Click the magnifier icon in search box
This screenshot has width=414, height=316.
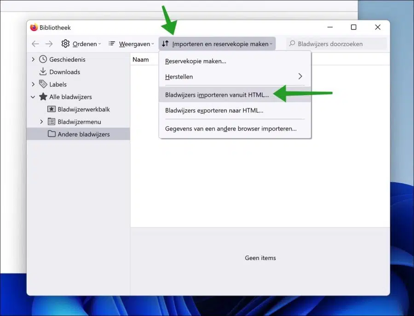[x=292, y=43]
